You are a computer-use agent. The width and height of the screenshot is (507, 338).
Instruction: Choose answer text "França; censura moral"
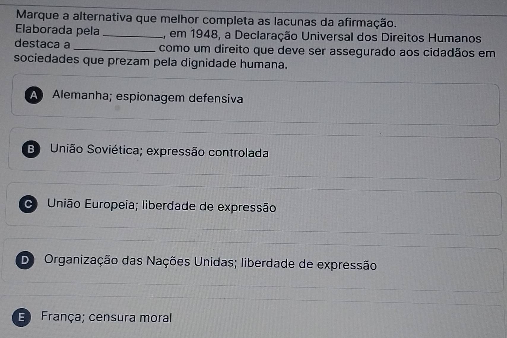(106, 317)
